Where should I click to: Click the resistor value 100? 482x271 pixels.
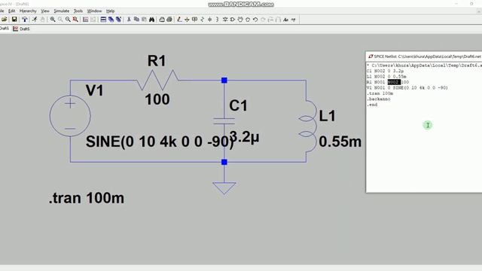(157, 99)
